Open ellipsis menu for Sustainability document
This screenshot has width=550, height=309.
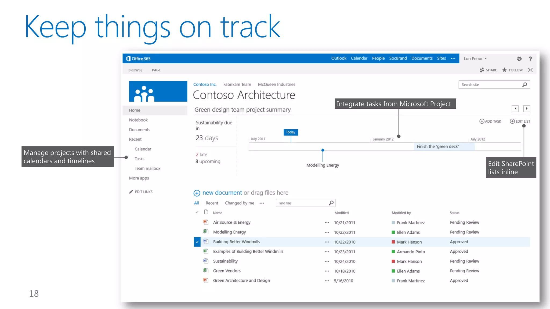coord(327,262)
